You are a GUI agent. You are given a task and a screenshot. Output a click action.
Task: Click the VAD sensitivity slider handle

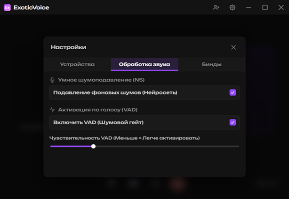(94, 146)
